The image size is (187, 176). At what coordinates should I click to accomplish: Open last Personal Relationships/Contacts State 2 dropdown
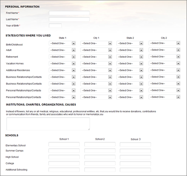coord(130,97)
